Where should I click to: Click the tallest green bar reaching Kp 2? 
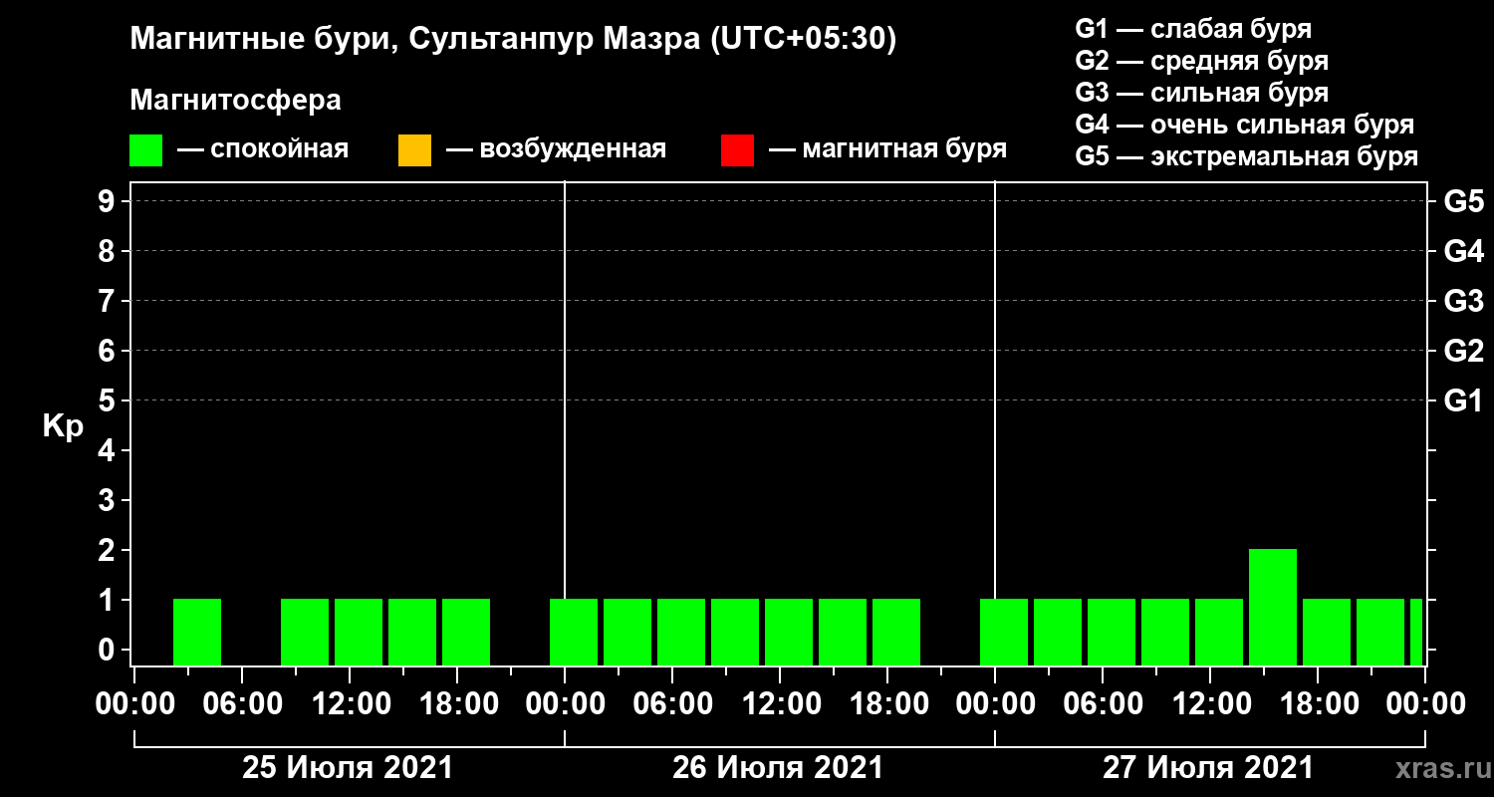click(1273, 607)
